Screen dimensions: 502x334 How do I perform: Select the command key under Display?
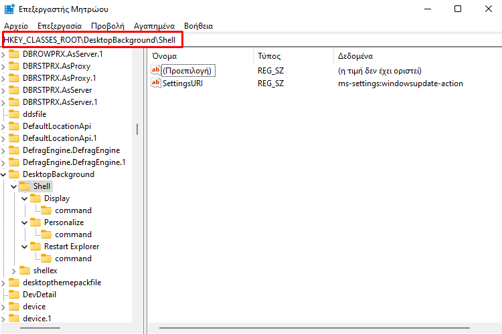(74, 210)
